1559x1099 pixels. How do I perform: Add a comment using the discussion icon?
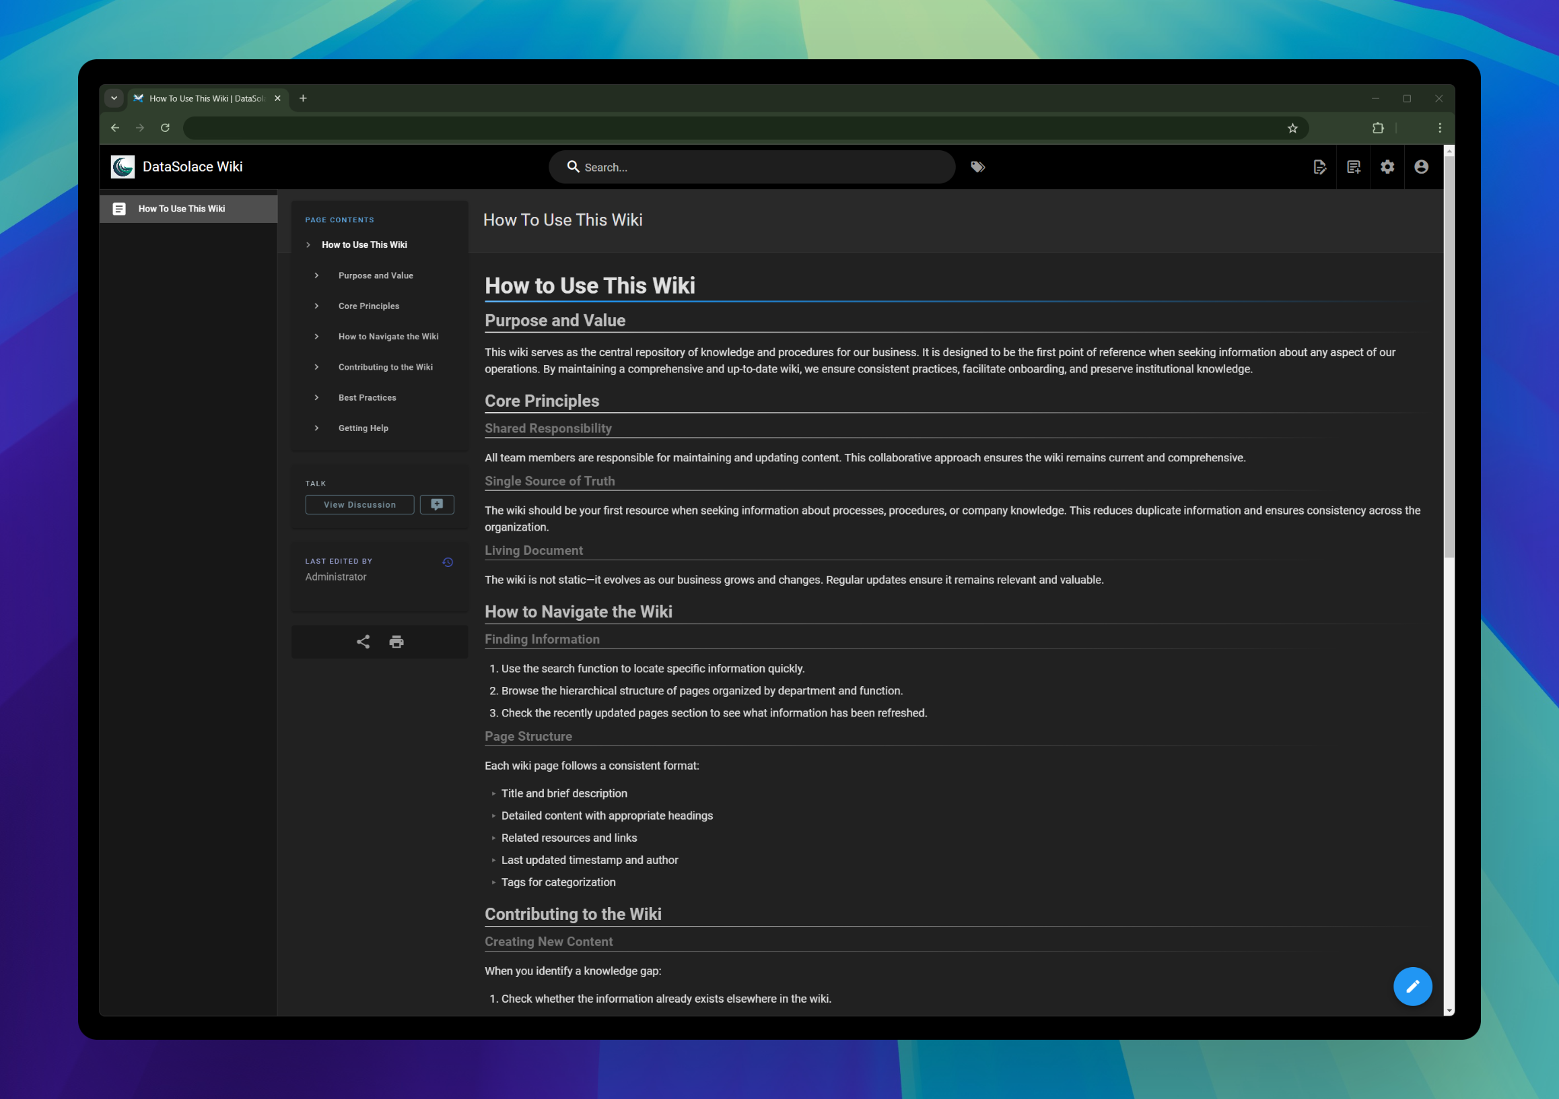point(438,504)
